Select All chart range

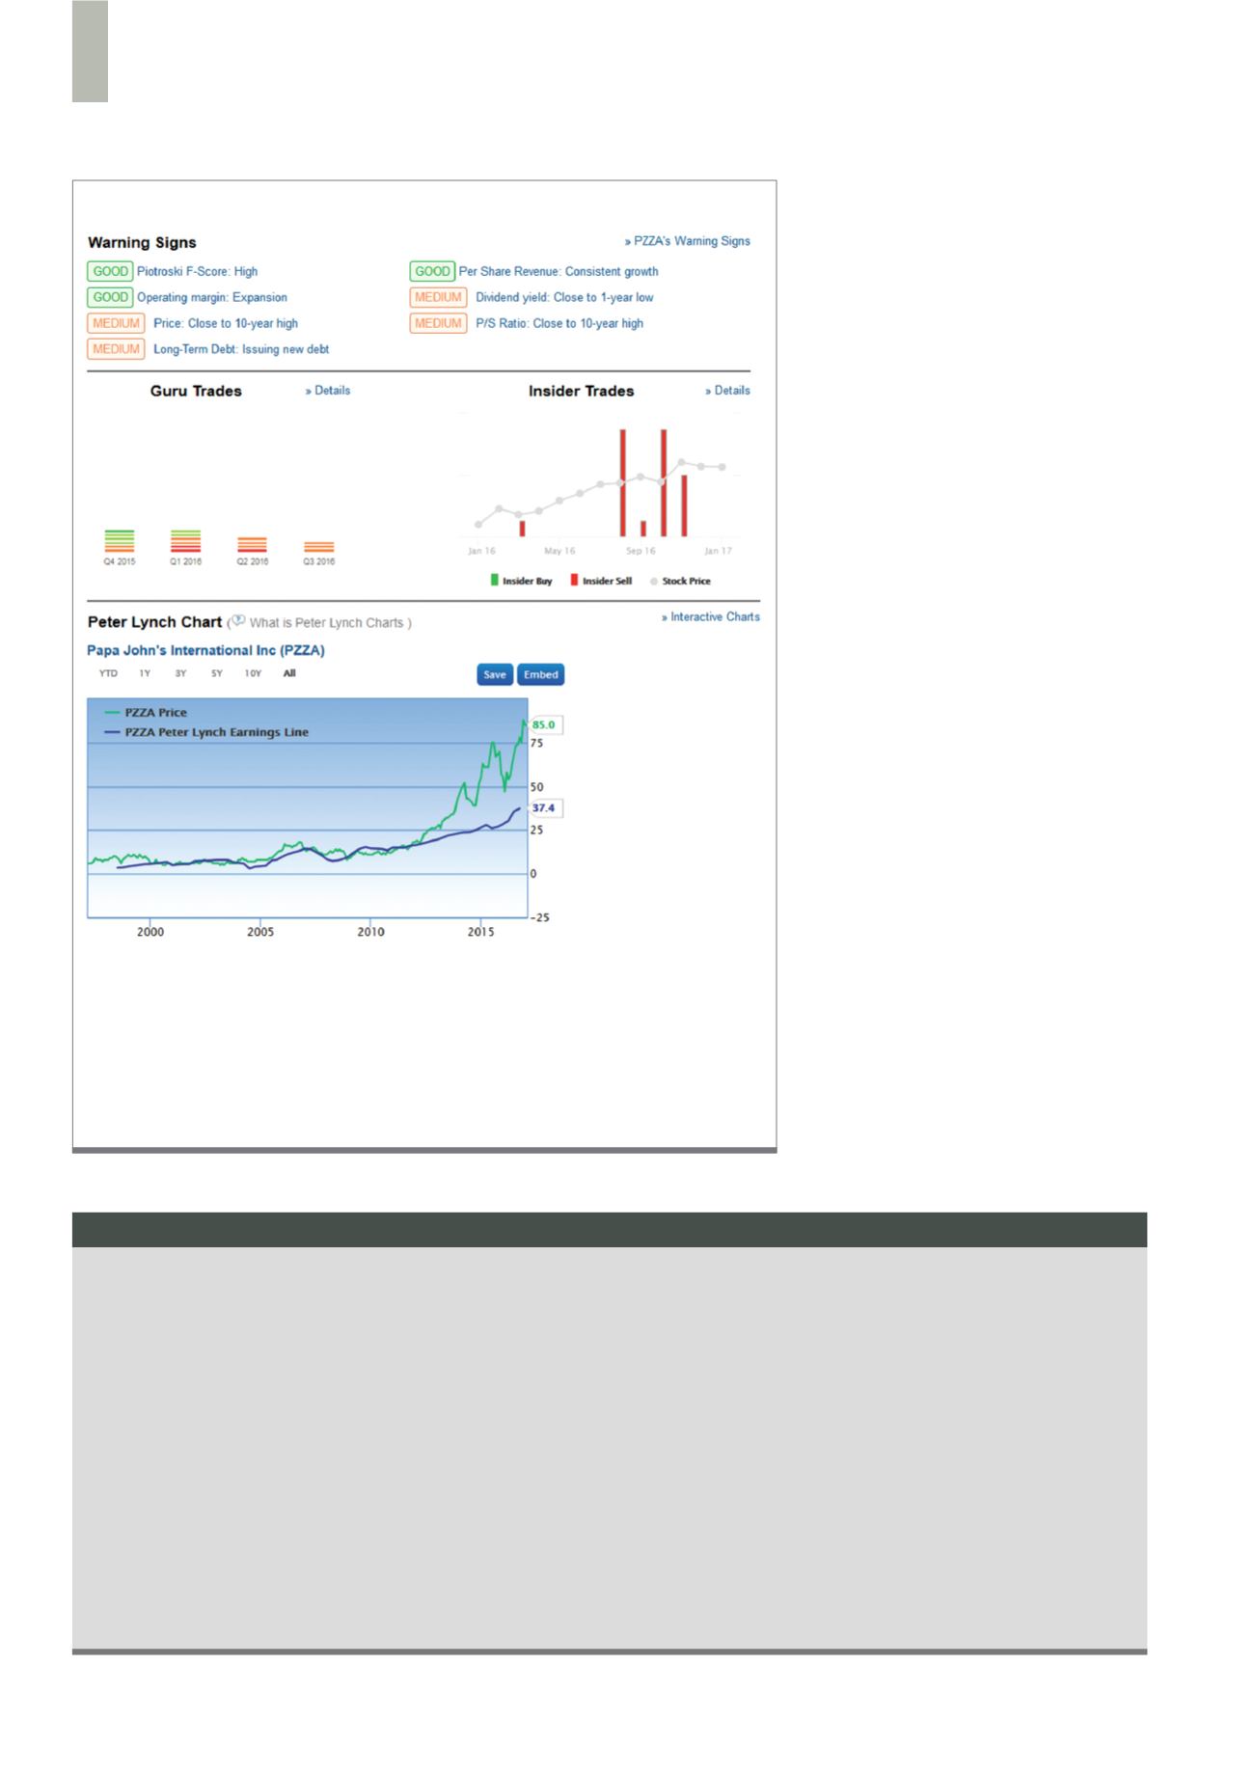click(289, 674)
